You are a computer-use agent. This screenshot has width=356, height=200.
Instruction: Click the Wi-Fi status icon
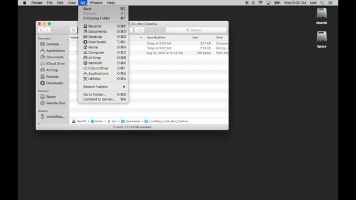click(260, 3)
